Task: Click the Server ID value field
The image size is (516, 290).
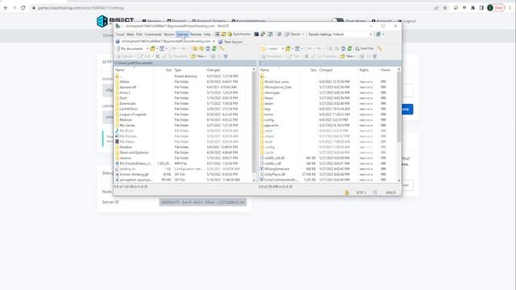Action: [x=202, y=202]
